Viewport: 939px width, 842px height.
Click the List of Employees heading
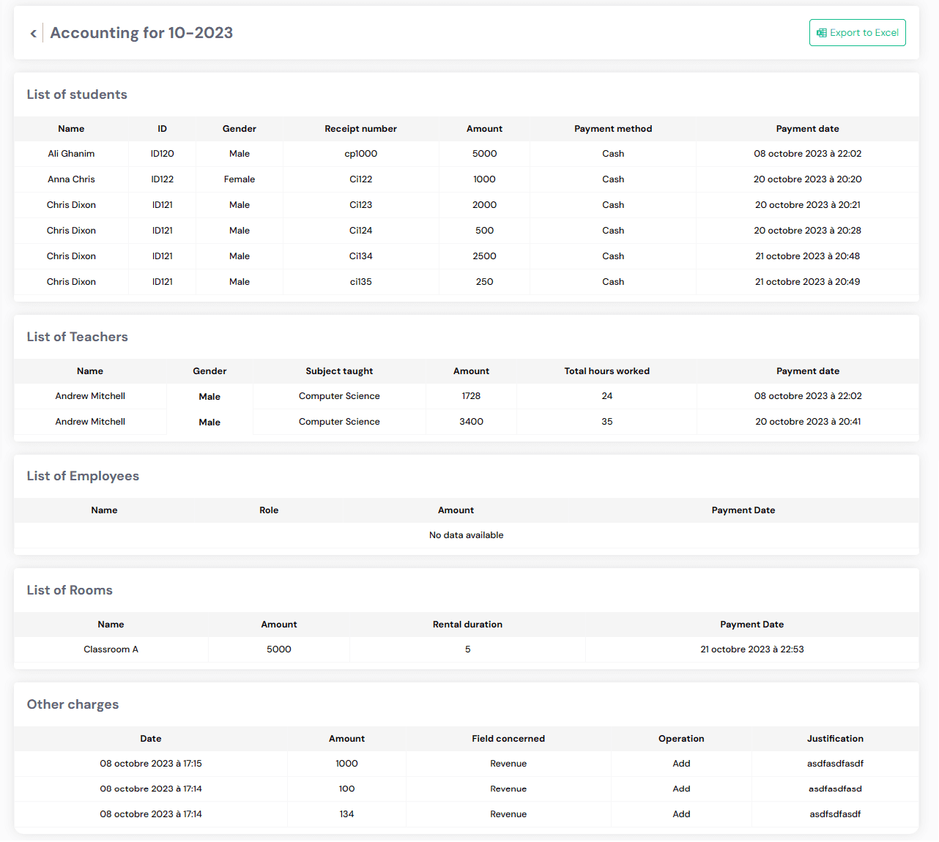click(83, 476)
